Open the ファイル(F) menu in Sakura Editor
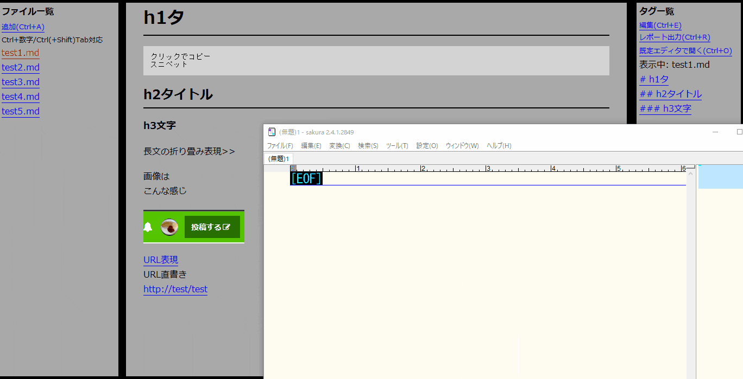This screenshot has width=743, height=379. click(x=280, y=145)
